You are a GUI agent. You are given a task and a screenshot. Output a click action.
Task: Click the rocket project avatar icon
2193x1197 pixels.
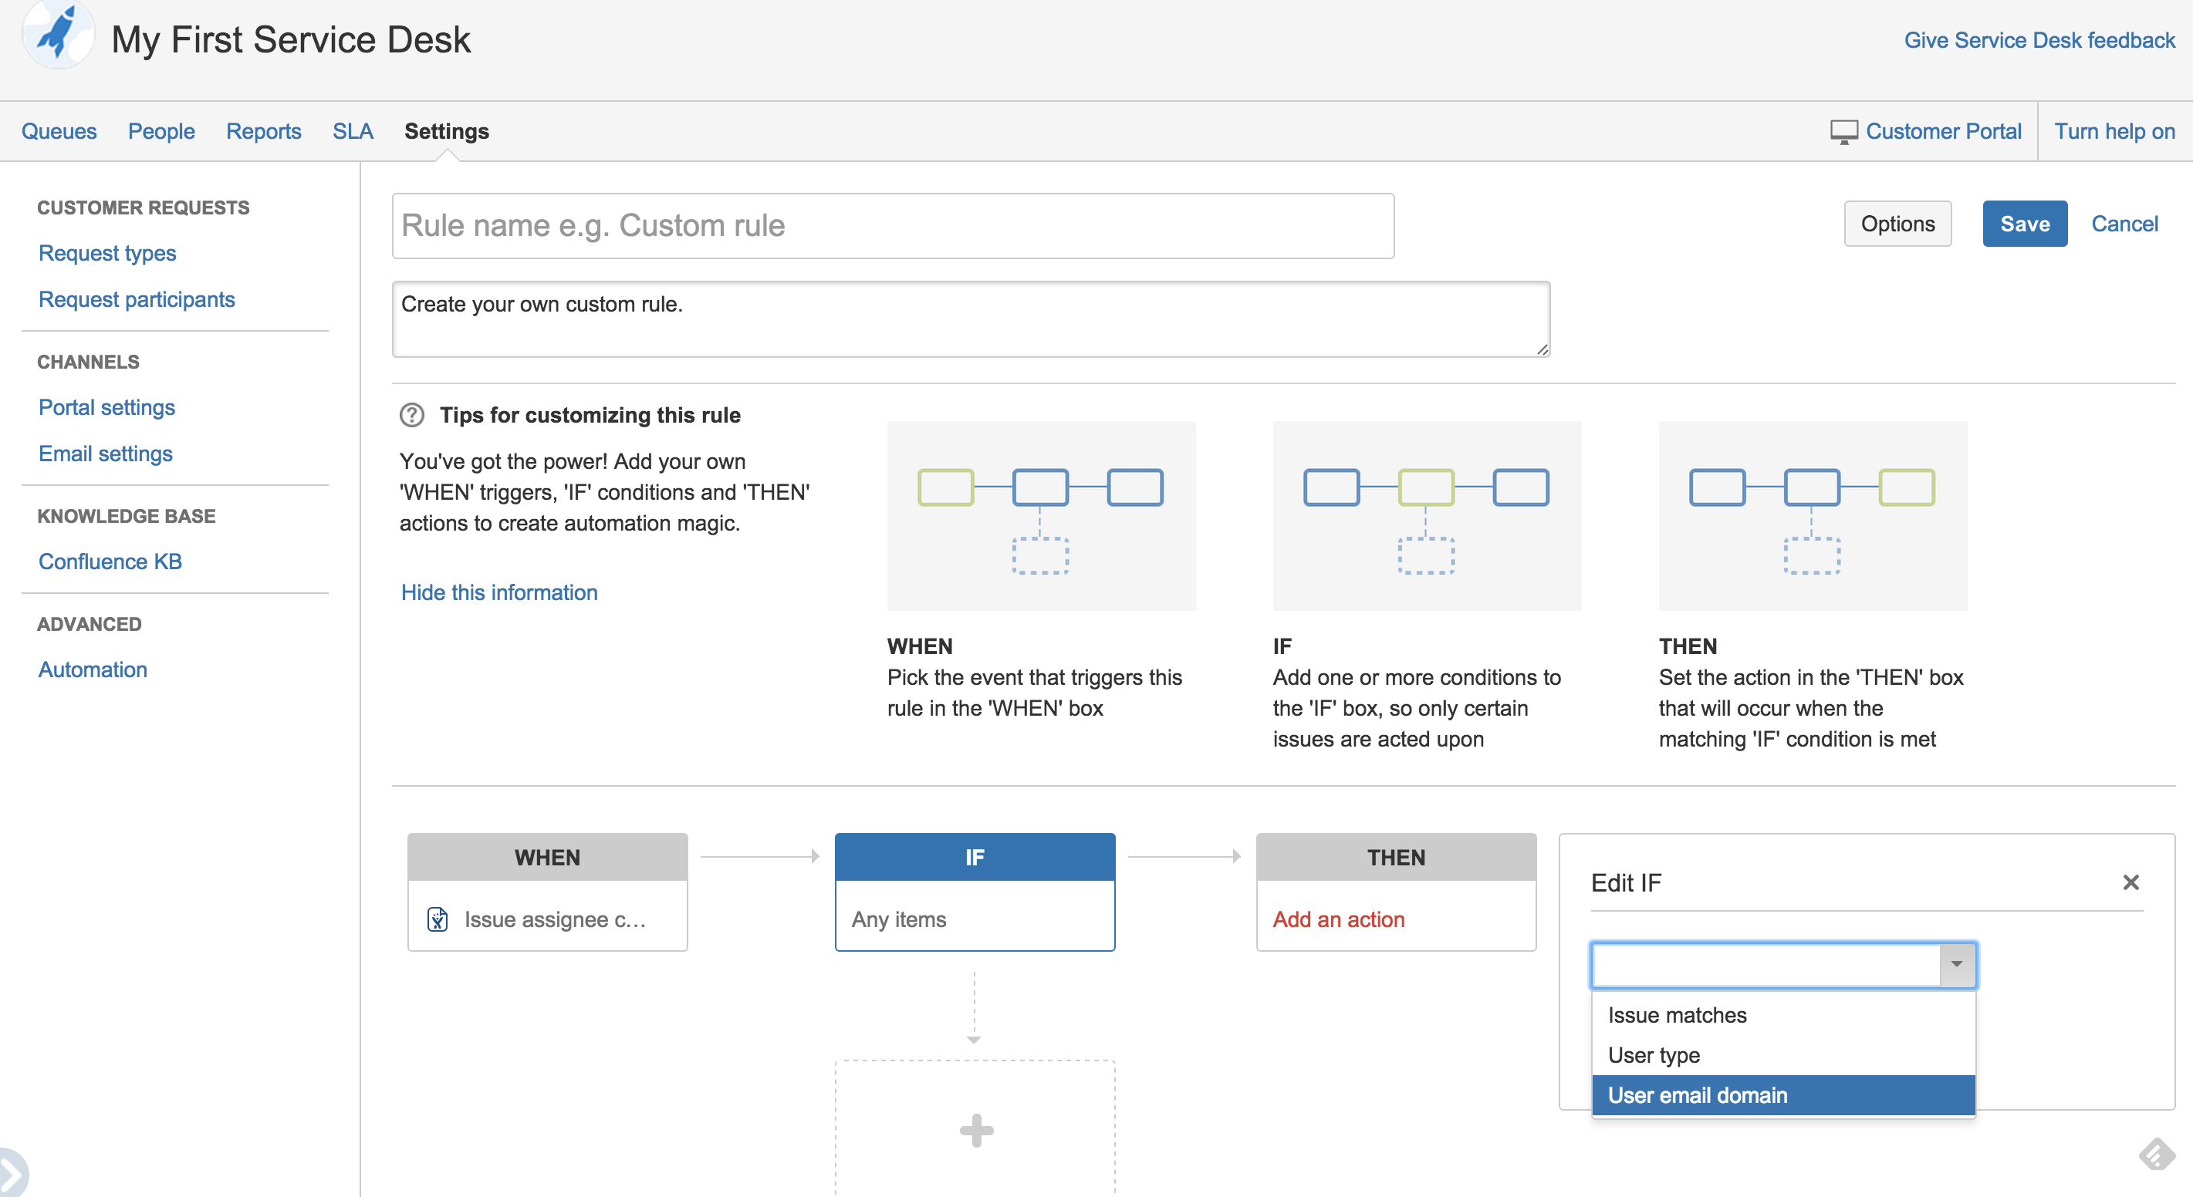coord(58,34)
